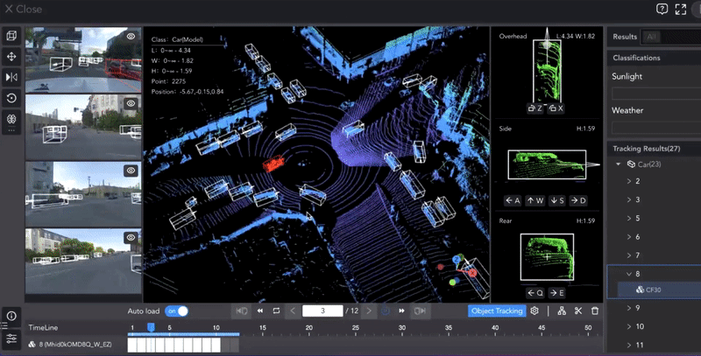Click the frame number input showing 3
This screenshot has height=356, width=701.
point(322,311)
